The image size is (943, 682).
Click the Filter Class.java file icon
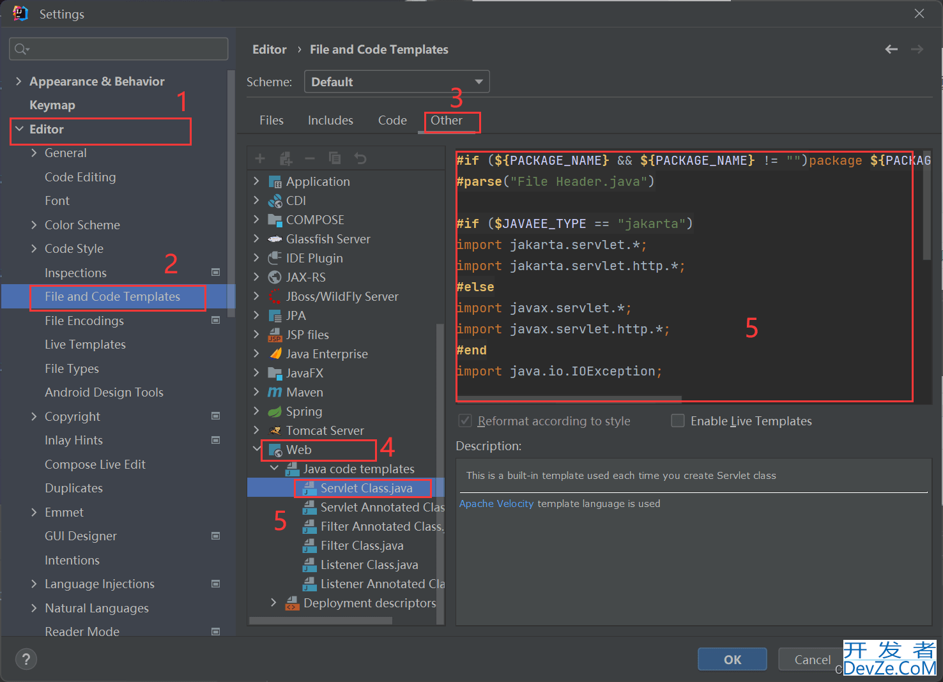309,546
